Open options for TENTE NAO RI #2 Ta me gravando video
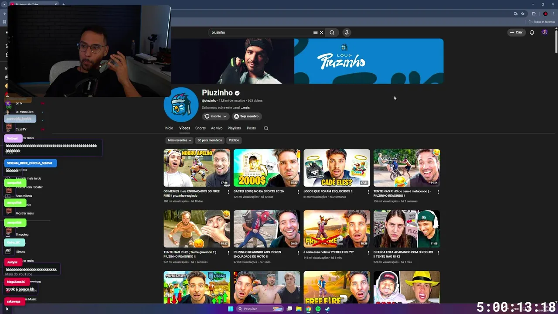 [x=228, y=253]
